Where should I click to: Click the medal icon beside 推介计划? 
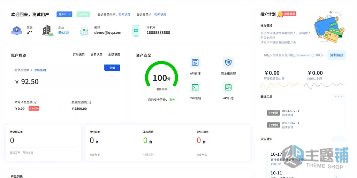[280, 14]
